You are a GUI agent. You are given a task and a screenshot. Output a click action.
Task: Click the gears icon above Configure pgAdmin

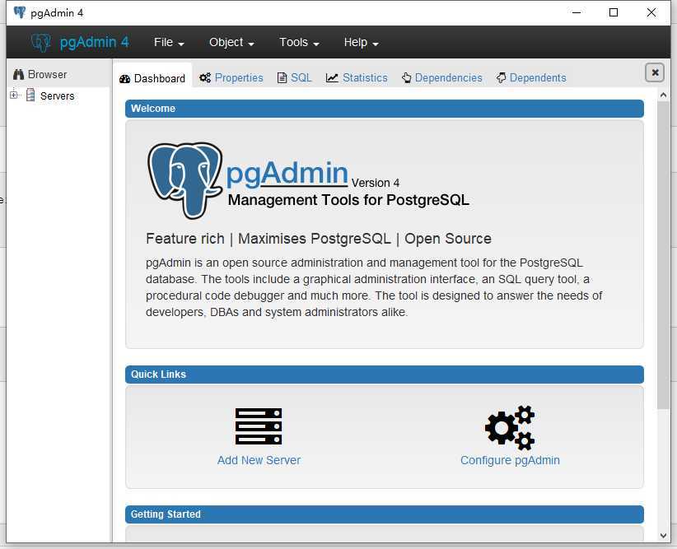coord(510,427)
